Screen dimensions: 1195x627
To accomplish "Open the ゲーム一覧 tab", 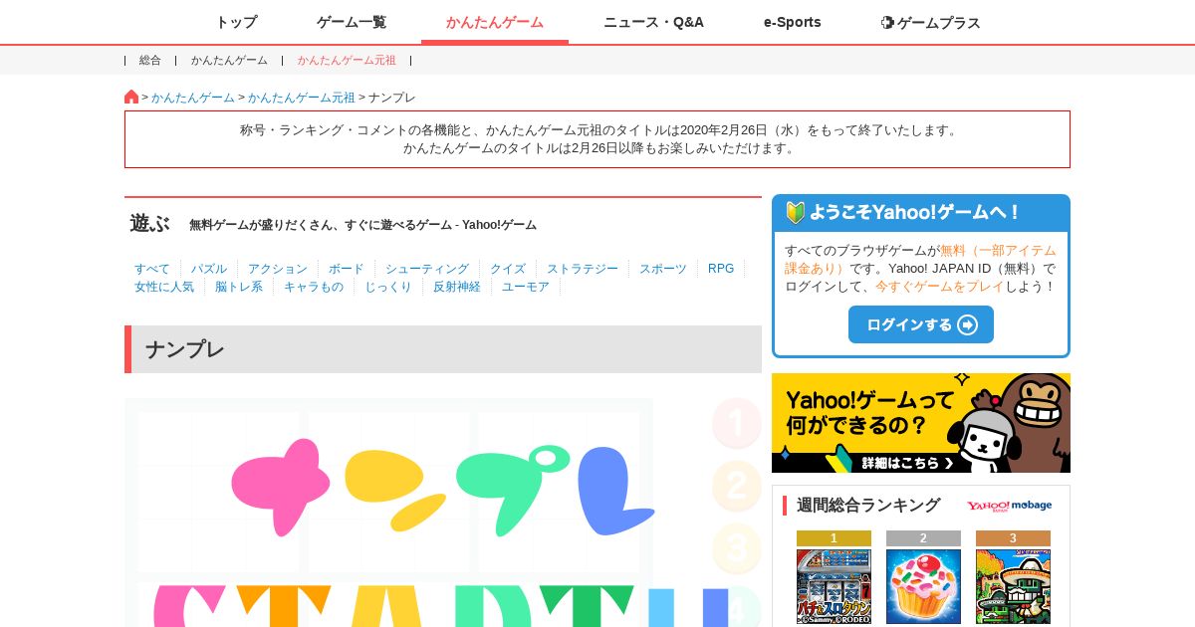I will (352, 22).
